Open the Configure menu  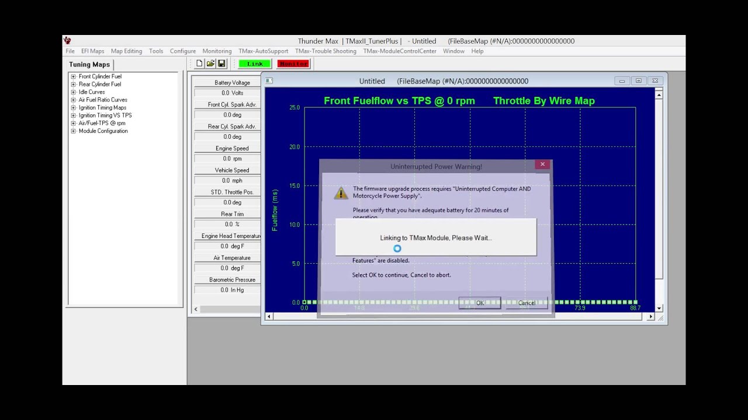click(183, 51)
